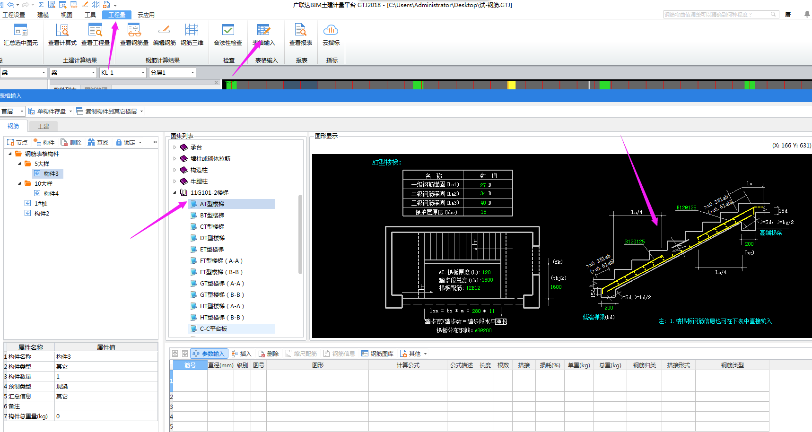812x432 pixels.
Task: Click 删除 in component tree toolbar
Action: 71,142
